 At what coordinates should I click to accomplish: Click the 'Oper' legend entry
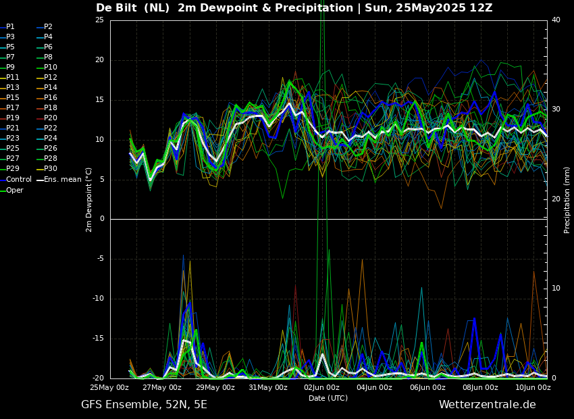tap(15, 191)
